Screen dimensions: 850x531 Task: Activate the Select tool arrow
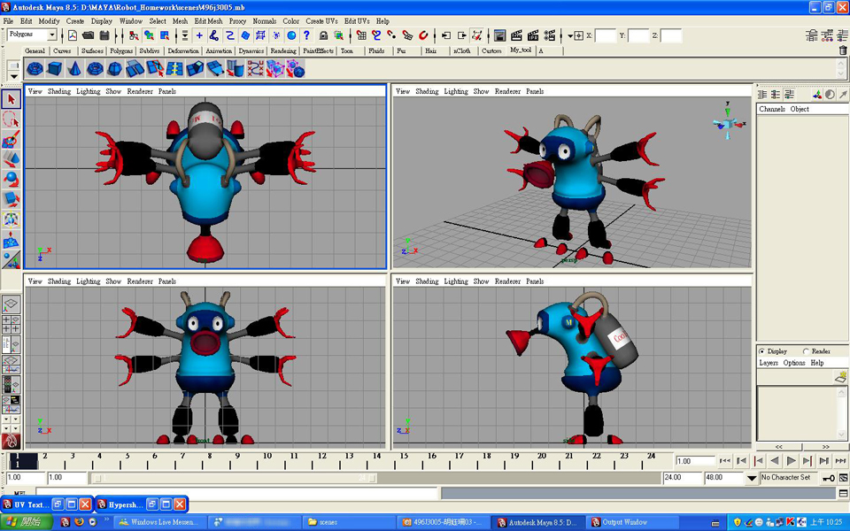(11, 100)
